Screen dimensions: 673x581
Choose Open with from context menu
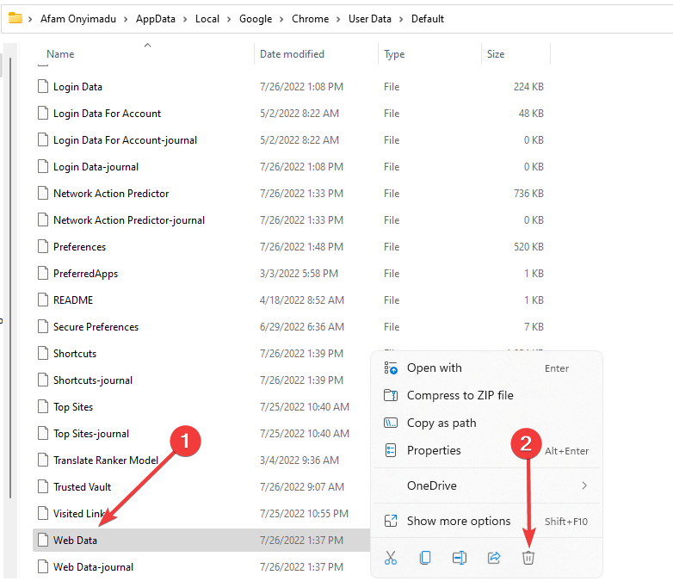pos(435,368)
